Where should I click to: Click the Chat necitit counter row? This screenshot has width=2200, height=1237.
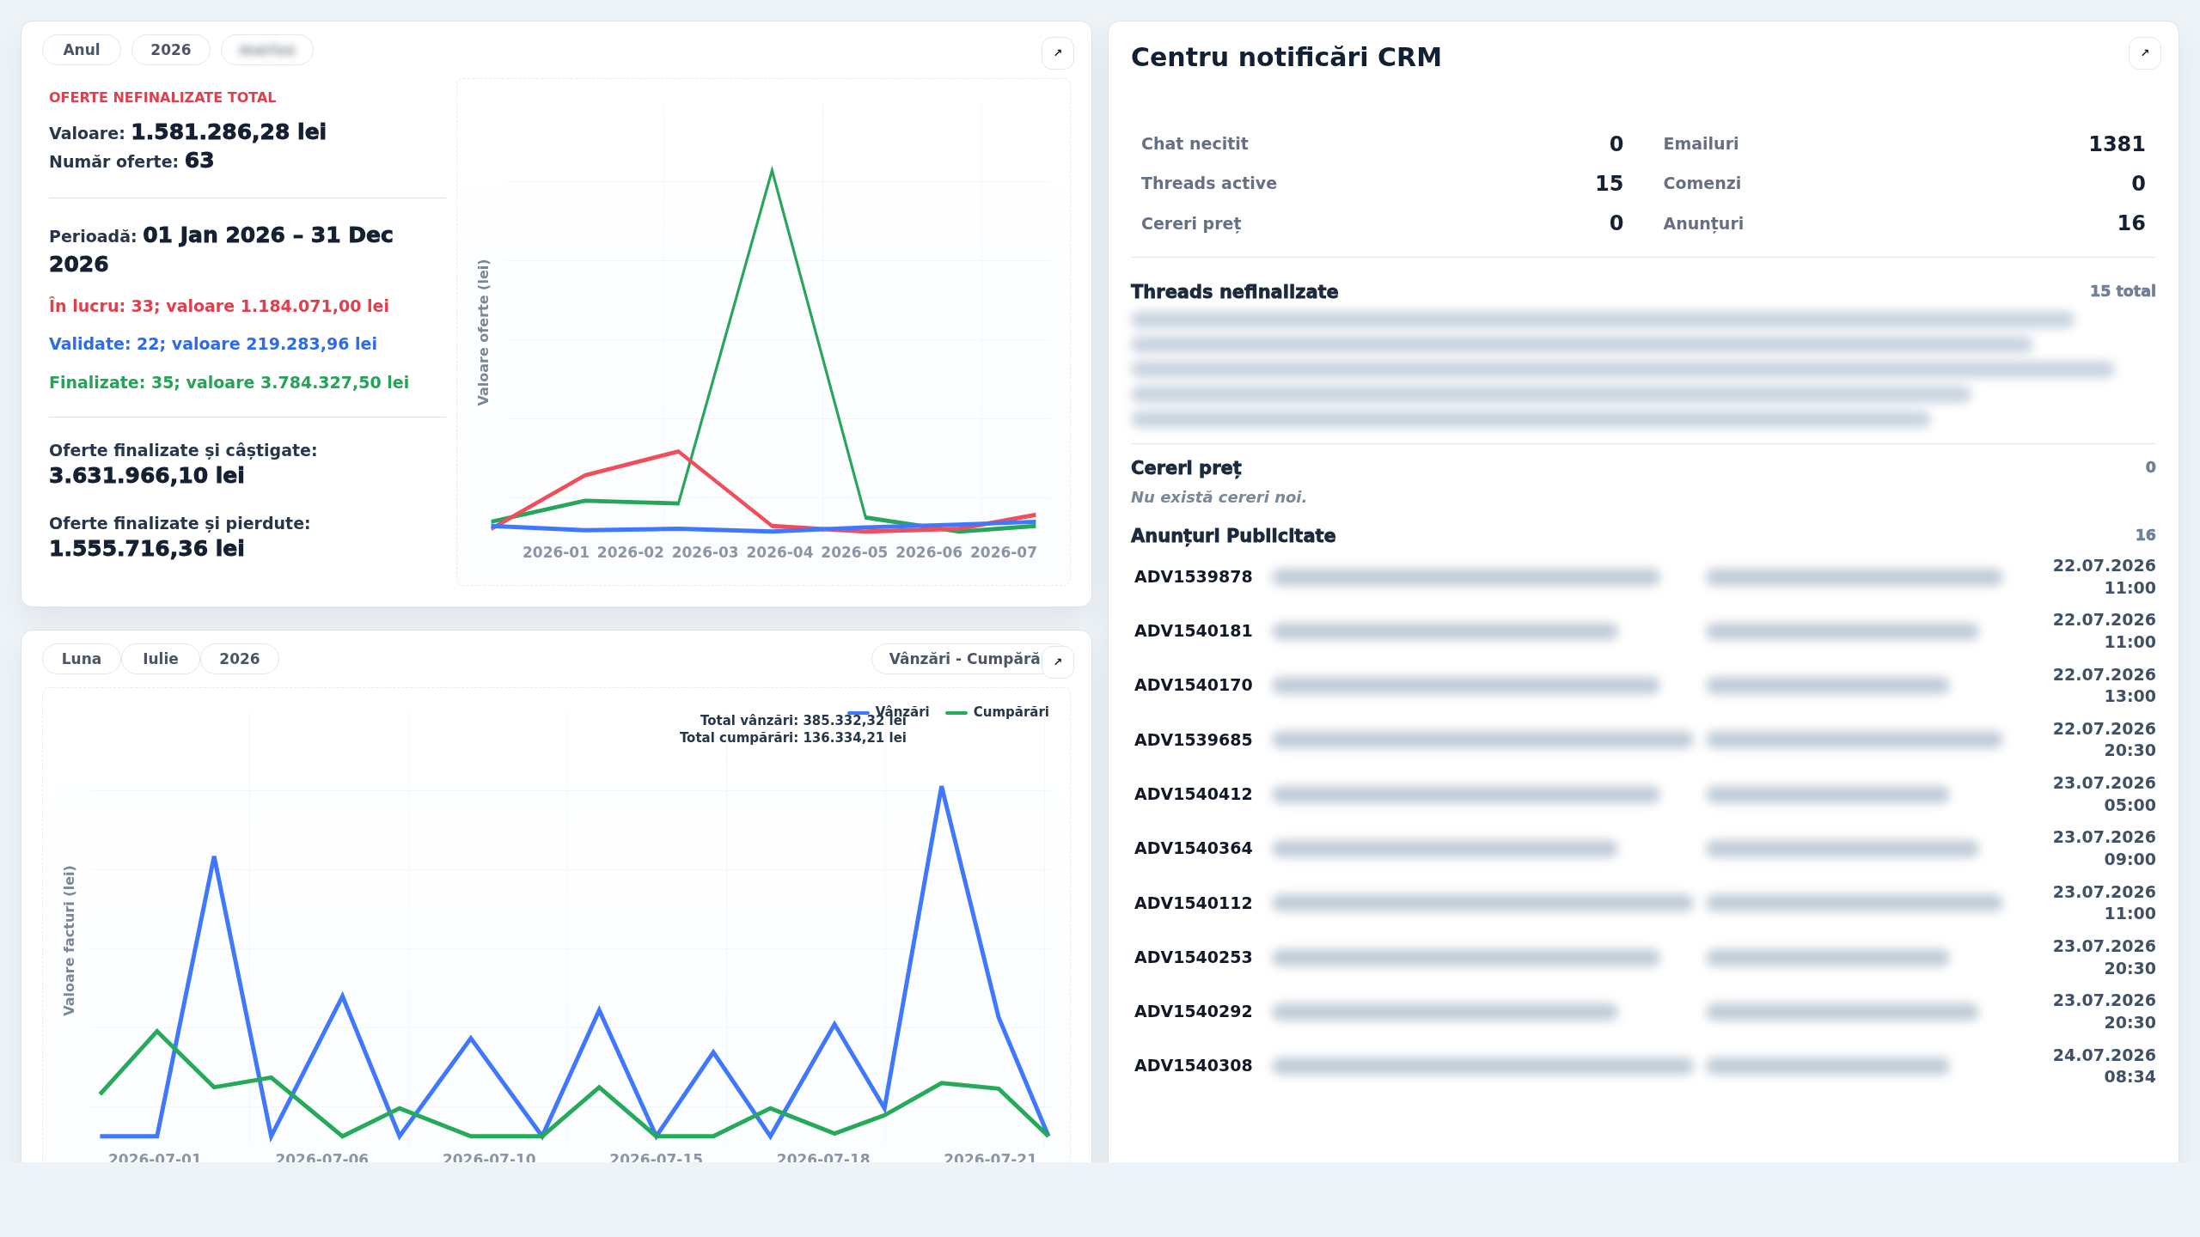(x=1382, y=144)
